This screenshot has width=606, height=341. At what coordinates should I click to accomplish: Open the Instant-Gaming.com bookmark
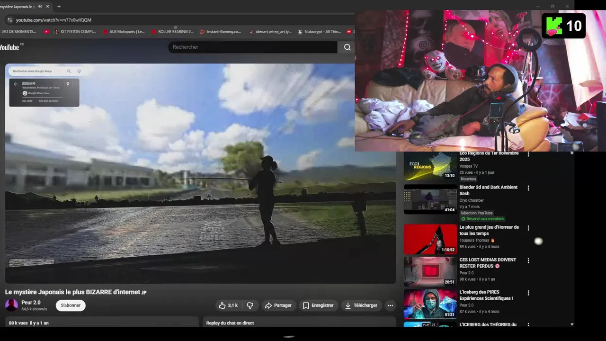click(221, 32)
